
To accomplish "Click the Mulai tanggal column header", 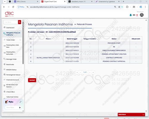I will click(72, 39).
